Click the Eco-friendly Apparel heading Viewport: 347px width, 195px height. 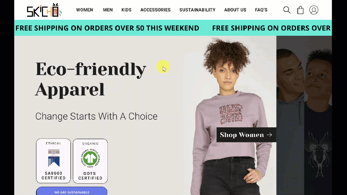point(91,79)
